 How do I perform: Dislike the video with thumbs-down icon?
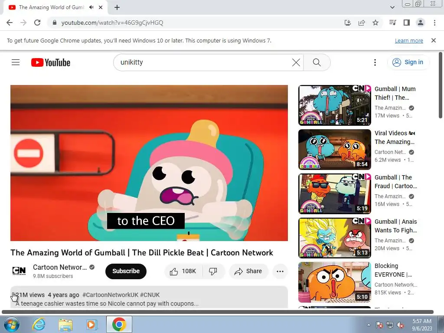(213, 271)
